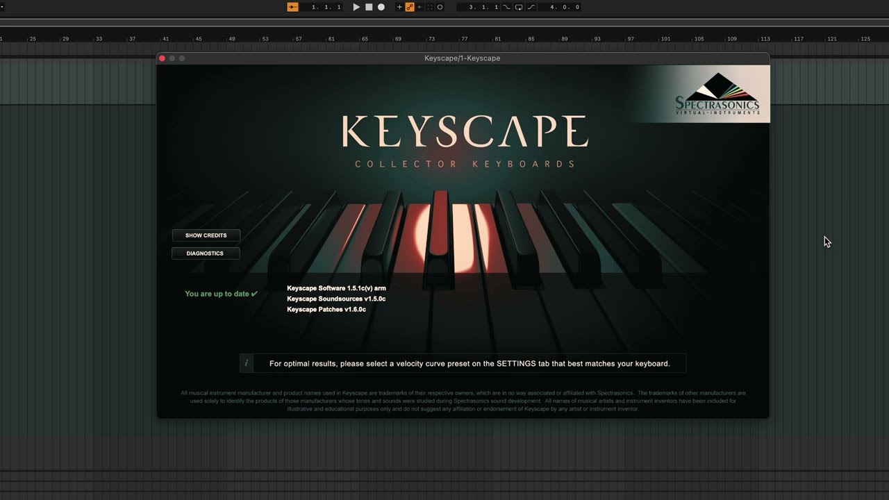Click the Keyscape Soundsources v1.5.0c text
The image size is (889, 500).
[x=336, y=299]
